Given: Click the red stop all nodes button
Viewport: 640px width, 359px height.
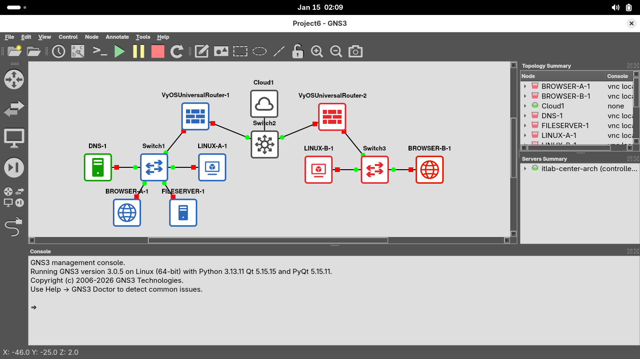Looking at the screenshot, I should 158,51.
